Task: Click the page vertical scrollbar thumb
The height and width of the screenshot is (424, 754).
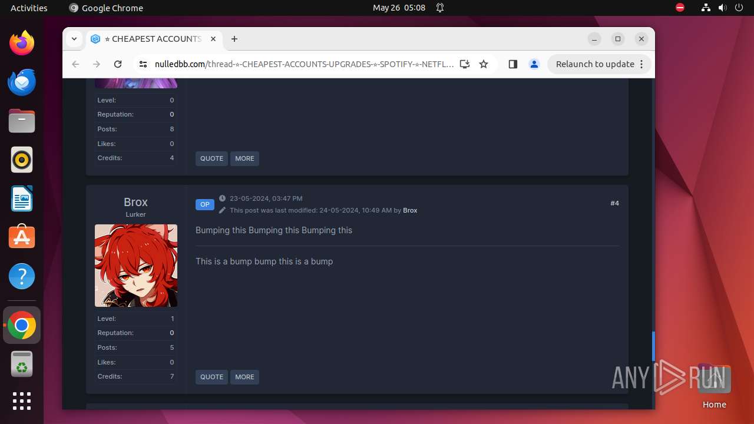Action: [x=653, y=346]
